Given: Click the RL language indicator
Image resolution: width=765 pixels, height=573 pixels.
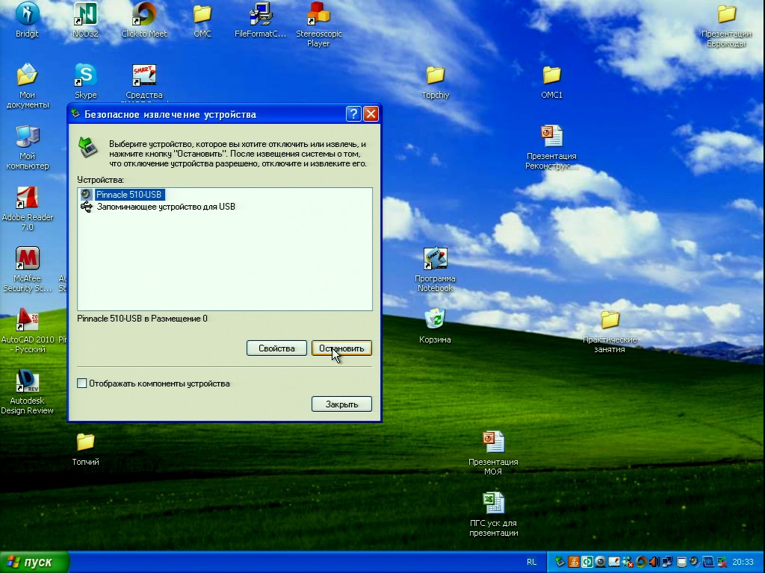Looking at the screenshot, I should (x=531, y=562).
